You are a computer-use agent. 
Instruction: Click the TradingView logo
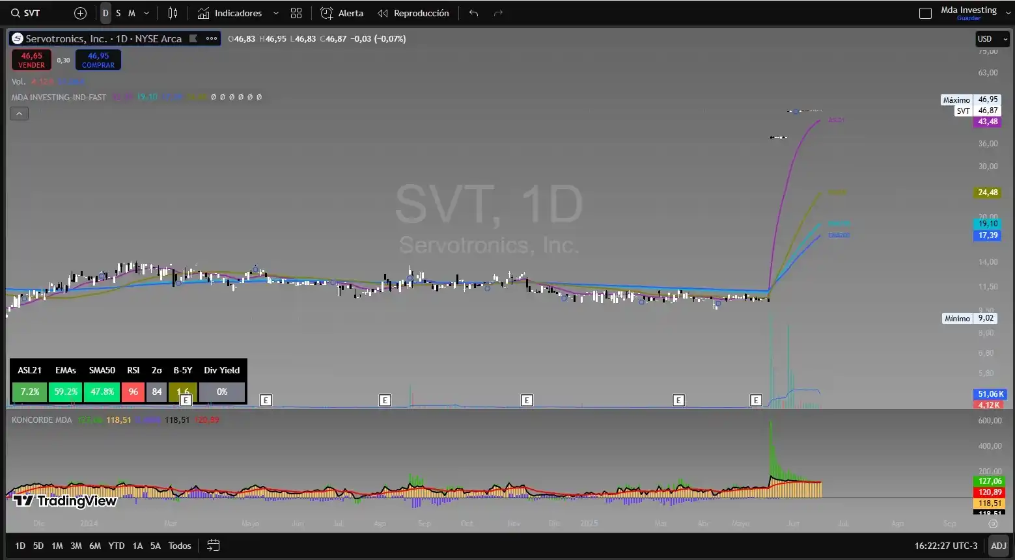point(64,501)
